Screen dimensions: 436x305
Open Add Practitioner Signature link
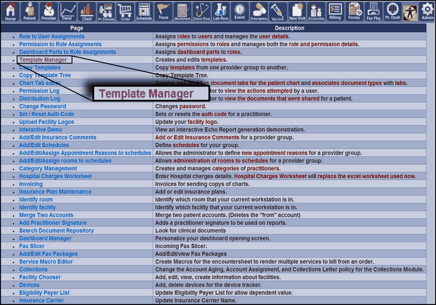click(x=53, y=223)
